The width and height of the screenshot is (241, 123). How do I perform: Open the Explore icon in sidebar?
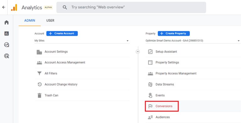(7, 45)
